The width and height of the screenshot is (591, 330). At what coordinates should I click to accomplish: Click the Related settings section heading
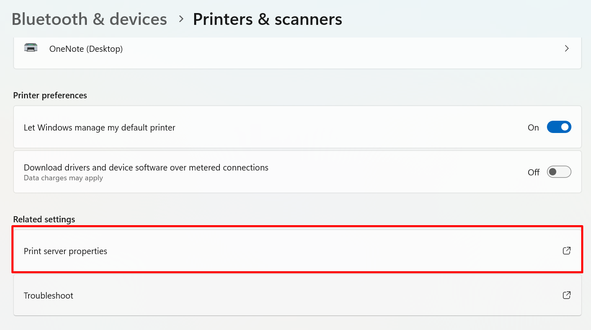[44, 219]
